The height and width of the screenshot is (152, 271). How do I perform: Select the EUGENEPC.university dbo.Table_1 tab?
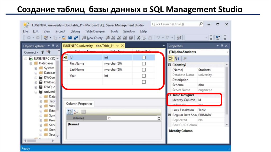point(88,46)
